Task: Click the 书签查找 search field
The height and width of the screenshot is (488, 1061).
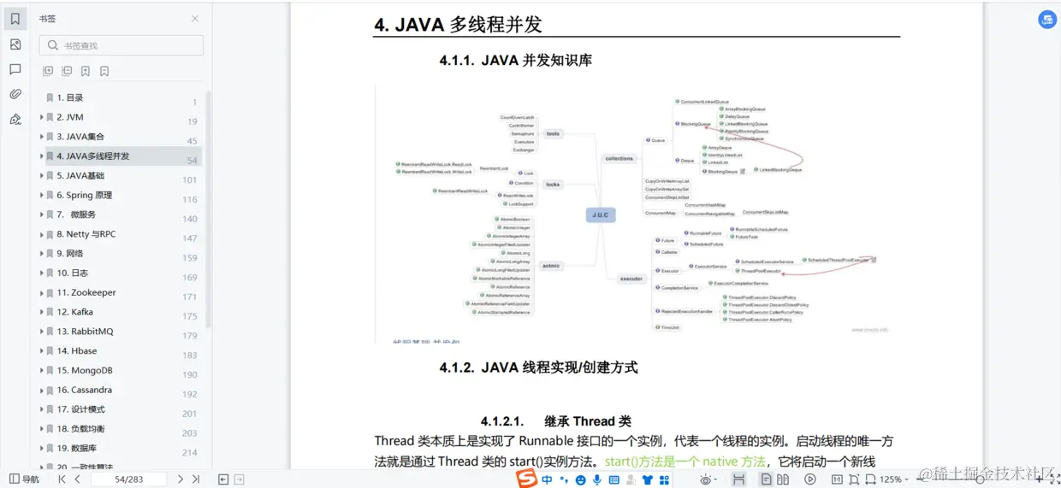Action: 122,45
